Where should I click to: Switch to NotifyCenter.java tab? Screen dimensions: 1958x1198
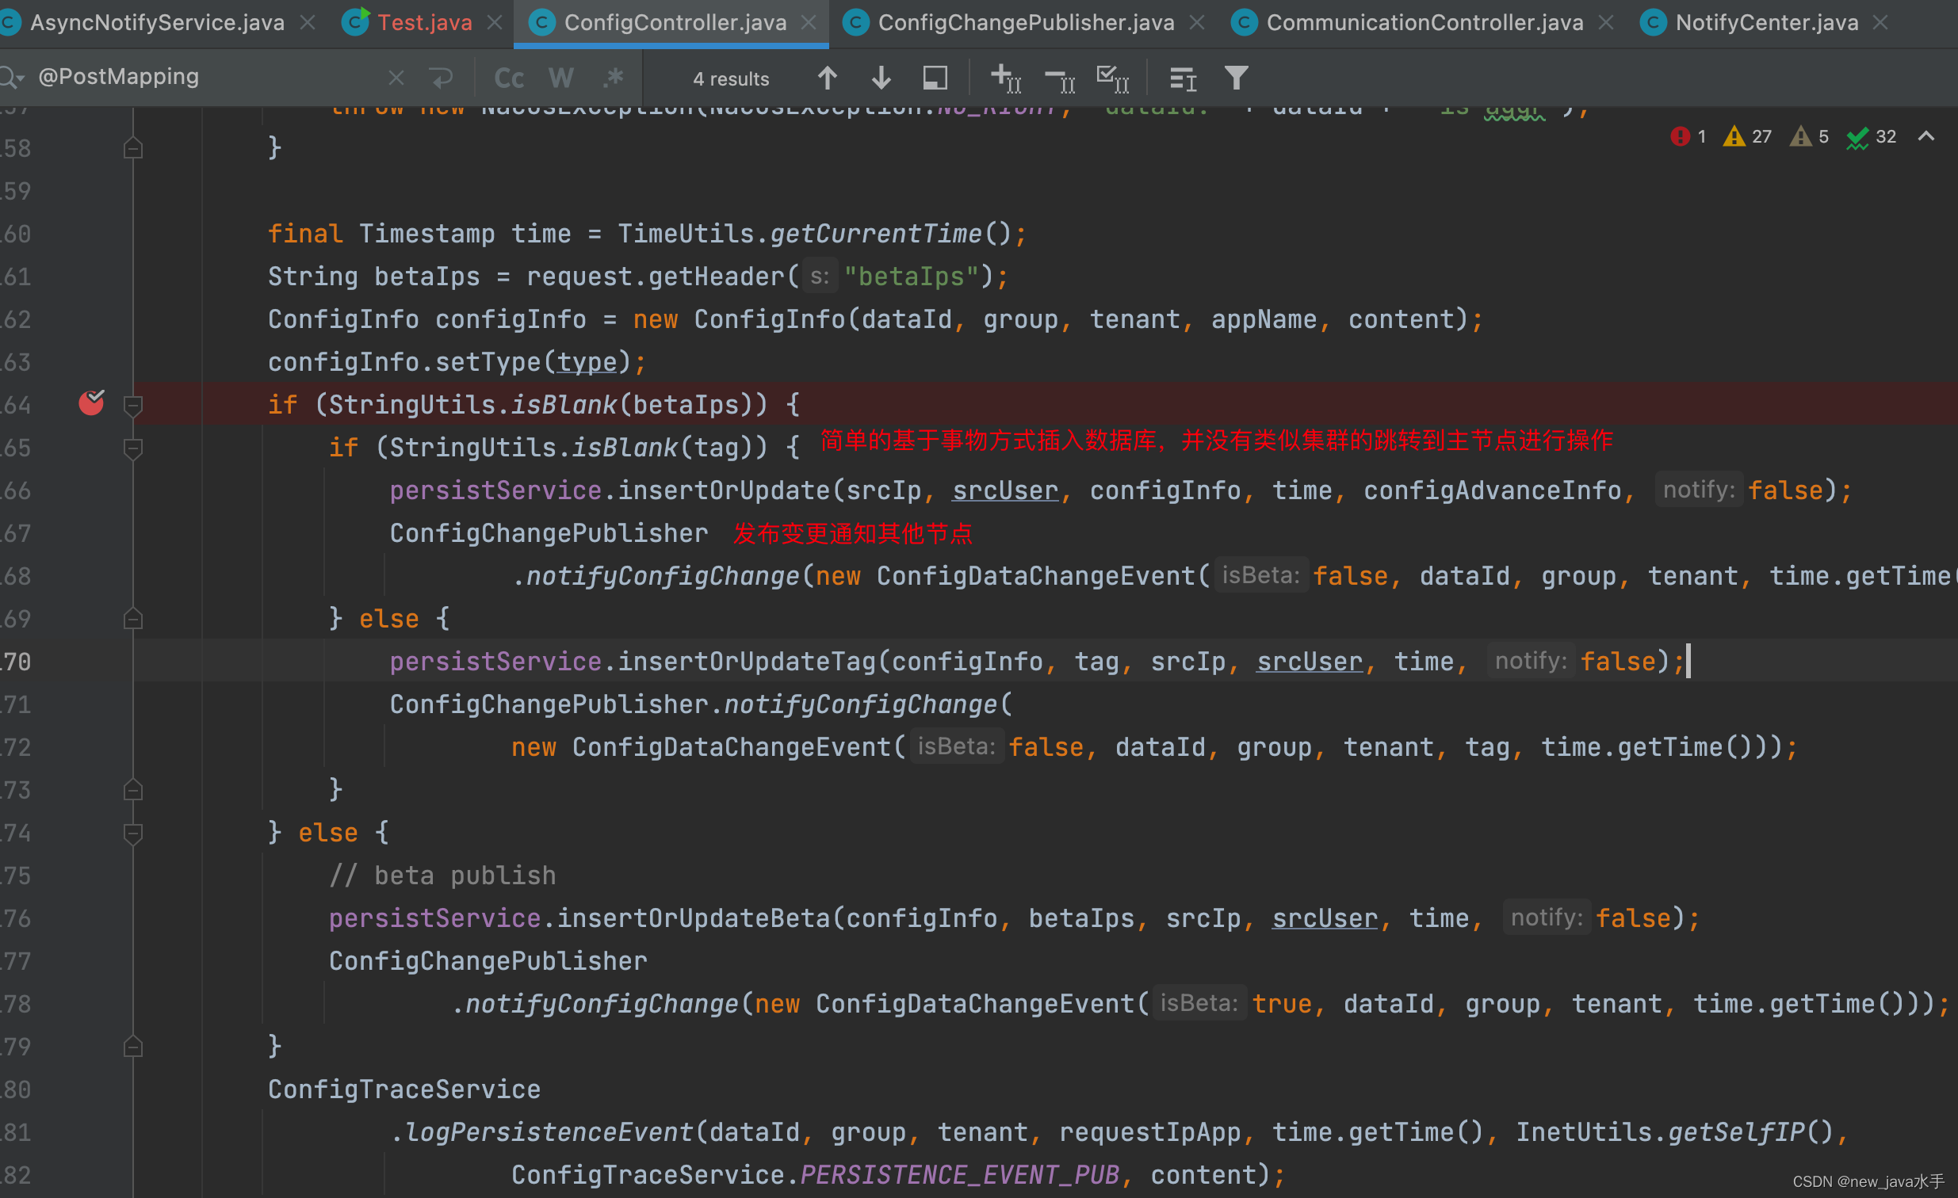tap(1766, 22)
